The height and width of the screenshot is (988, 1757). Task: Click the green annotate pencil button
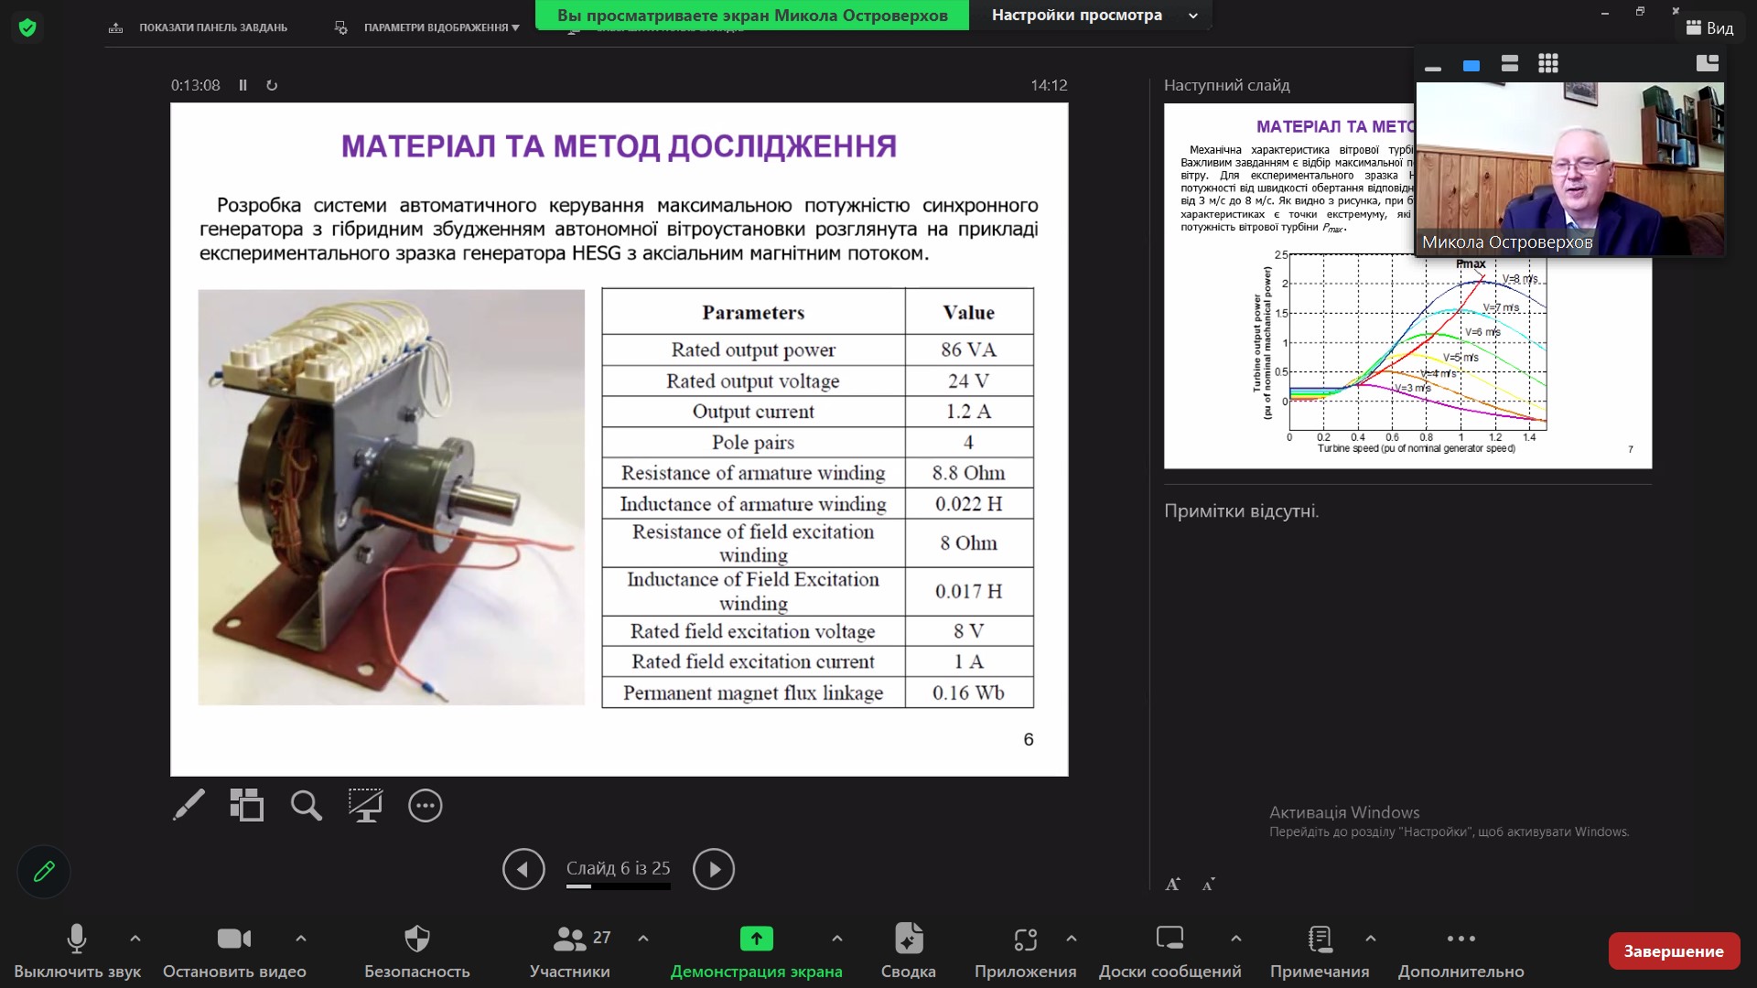coord(43,871)
